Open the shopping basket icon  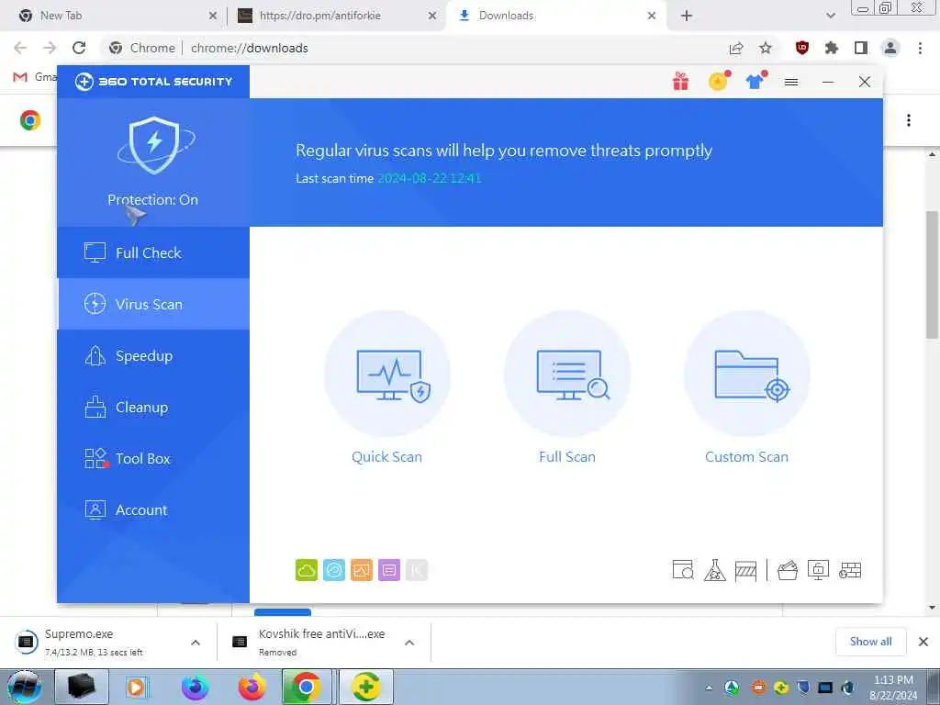[x=788, y=570]
